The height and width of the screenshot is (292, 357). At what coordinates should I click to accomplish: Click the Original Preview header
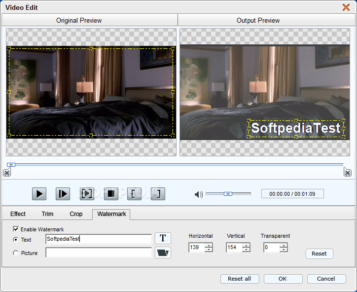tap(79, 21)
